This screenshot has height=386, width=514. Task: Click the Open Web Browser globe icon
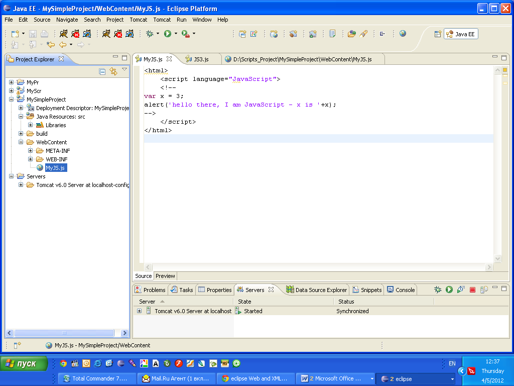tap(403, 34)
